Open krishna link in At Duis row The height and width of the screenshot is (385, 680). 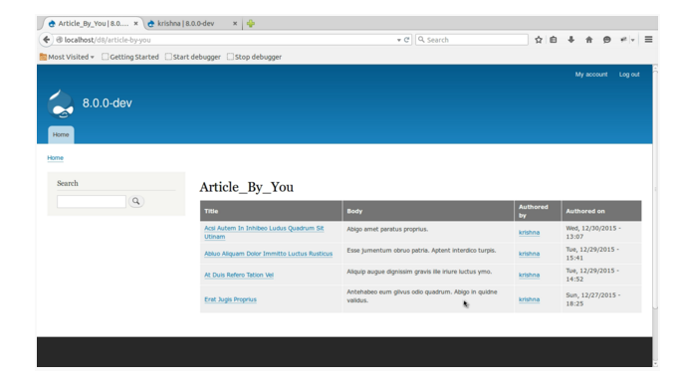(x=529, y=275)
